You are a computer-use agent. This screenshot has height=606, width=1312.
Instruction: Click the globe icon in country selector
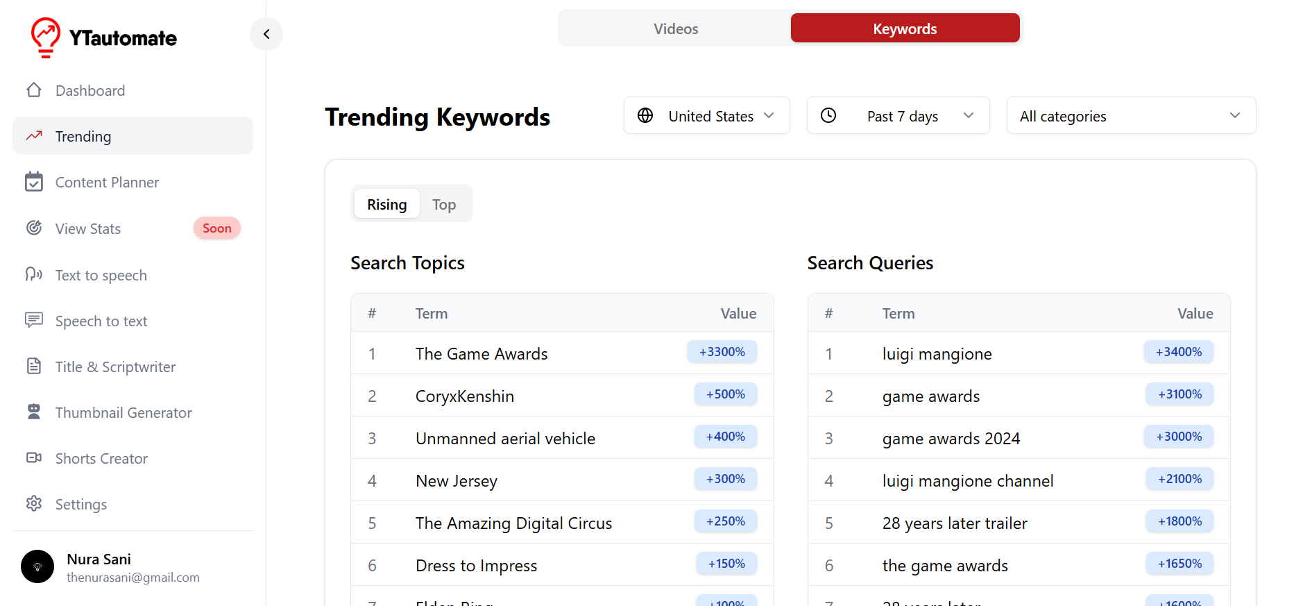[x=645, y=115]
